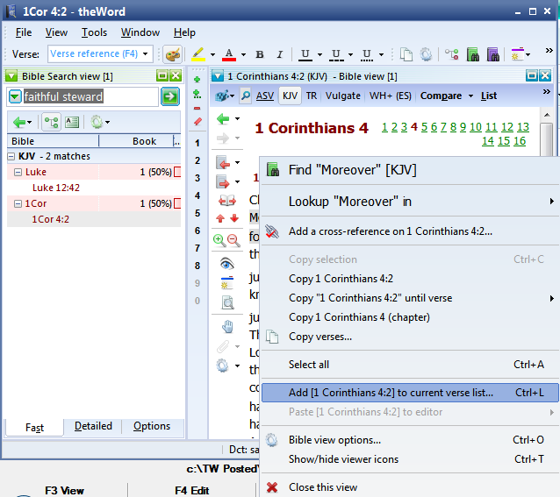560x497 pixels.
Task: Choose Bible view options menu item
Action: coord(410,440)
